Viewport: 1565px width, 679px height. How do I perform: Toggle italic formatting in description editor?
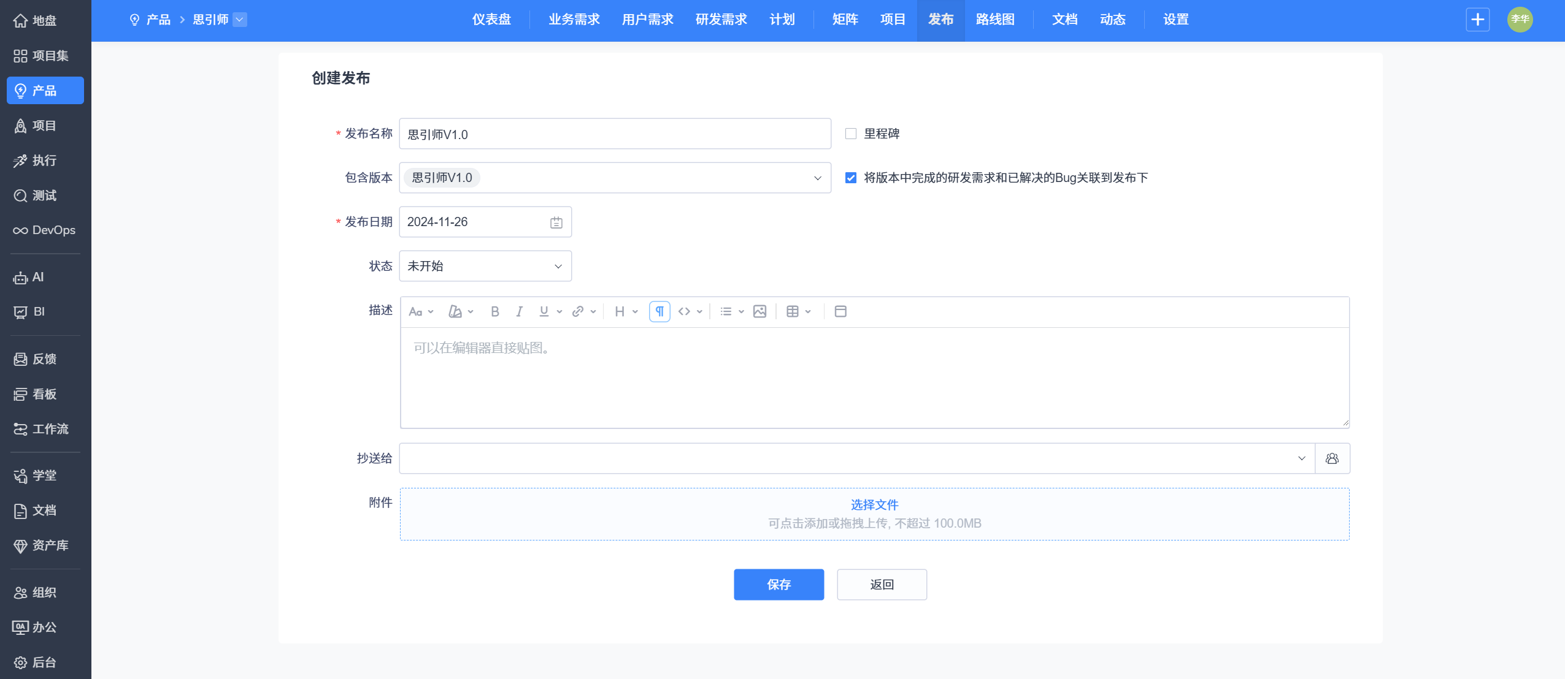click(519, 311)
